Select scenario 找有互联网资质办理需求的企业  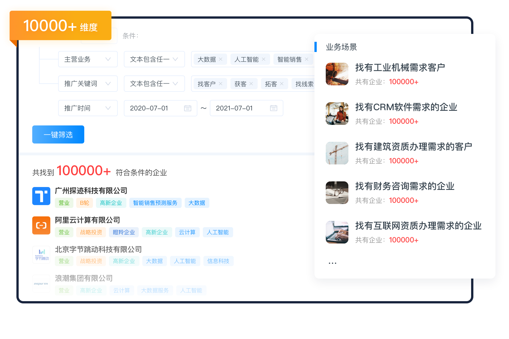pos(419,226)
